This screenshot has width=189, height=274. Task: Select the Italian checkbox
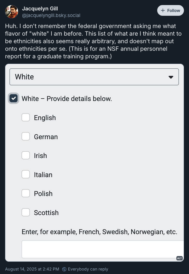26,174
